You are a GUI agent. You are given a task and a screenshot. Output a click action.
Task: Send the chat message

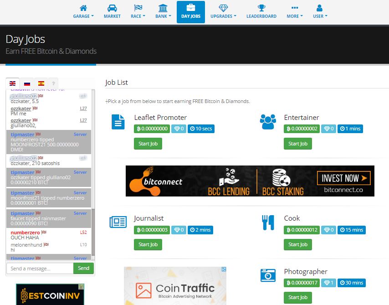(x=84, y=268)
